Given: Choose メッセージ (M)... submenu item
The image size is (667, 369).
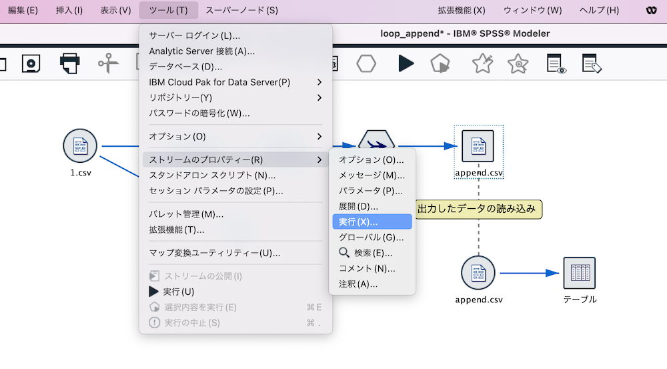Looking at the screenshot, I should 372,175.
